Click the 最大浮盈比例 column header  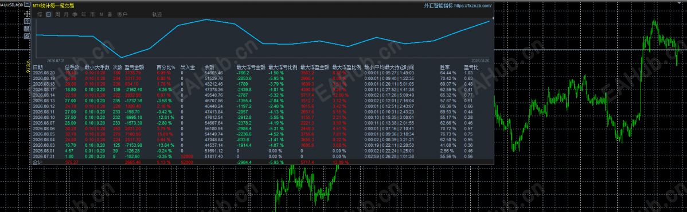click(x=347, y=67)
